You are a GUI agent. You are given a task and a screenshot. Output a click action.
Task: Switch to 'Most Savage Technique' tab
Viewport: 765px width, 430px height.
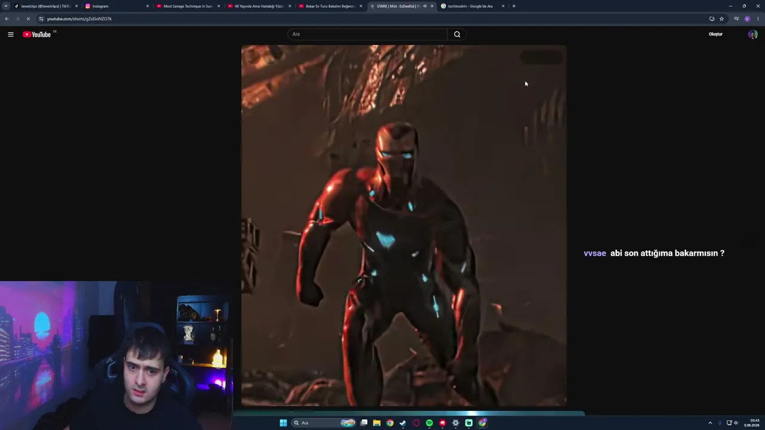pyautogui.click(x=188, y=6)
